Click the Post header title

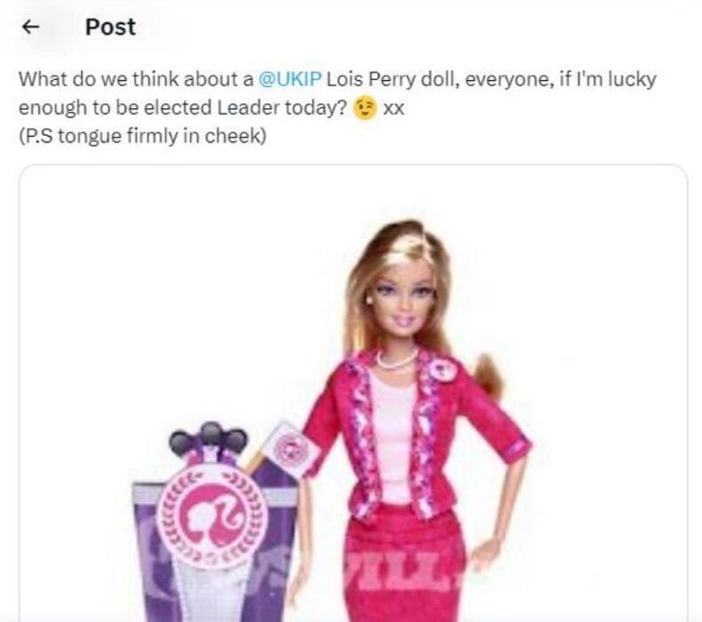110,27
